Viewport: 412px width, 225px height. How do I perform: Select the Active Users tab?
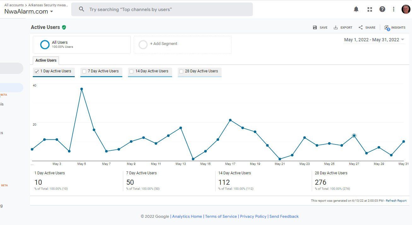point(46,60)
